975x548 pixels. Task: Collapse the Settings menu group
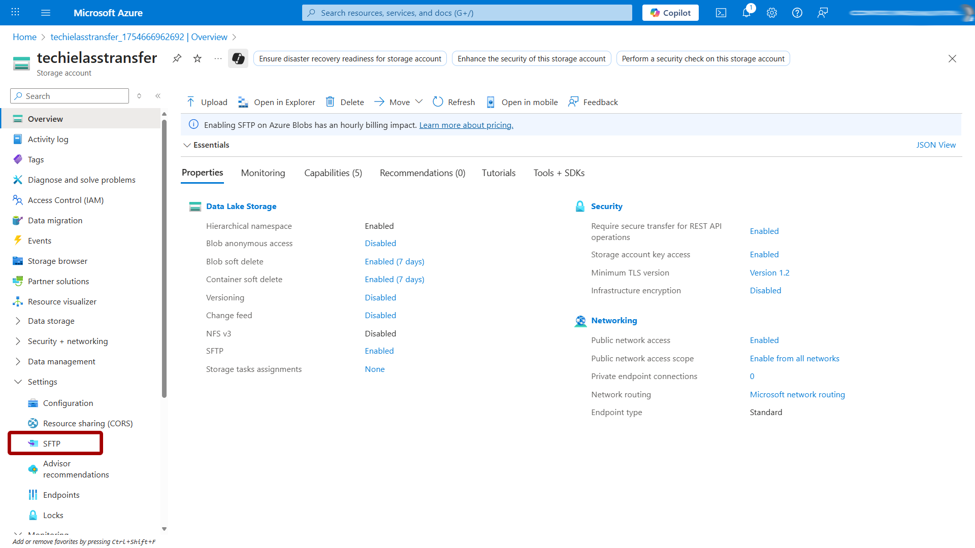pyautogui.click(x=18, y=382)
